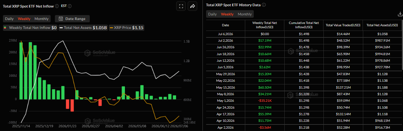Click the May 22,2026 date cell
This screenshot has height=131, width=403.
click(x=225, y=81)
